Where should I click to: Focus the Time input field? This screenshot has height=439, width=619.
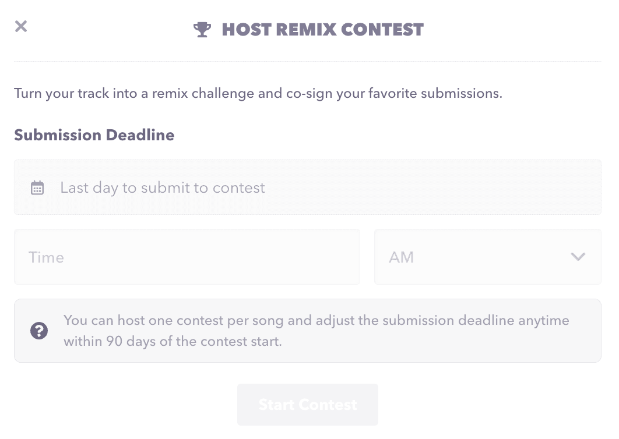click(187, 257)
